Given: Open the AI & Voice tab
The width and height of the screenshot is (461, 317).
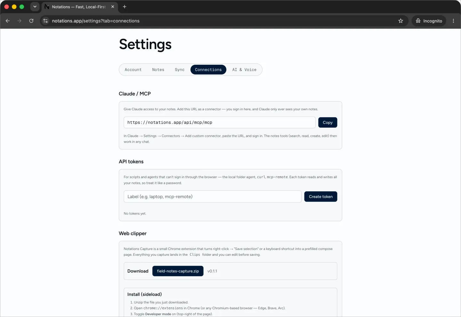Looking at the screenshot, I should [244, 70].
